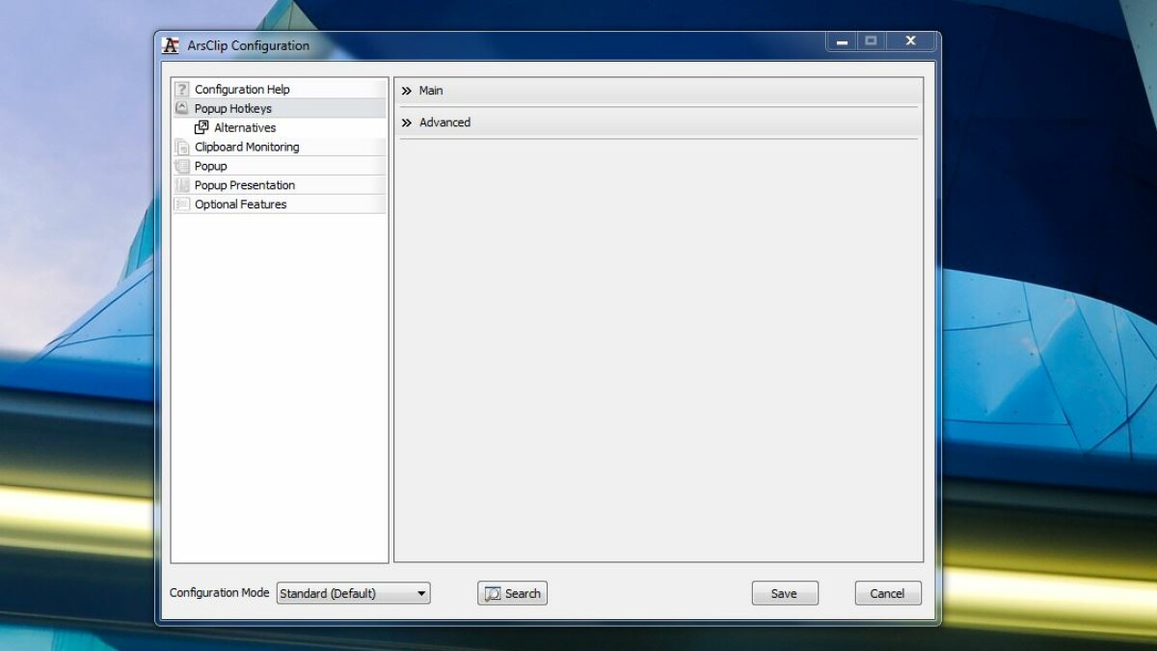
Task: Select the Popup row in the tree
Action: [x=279, y=166]
